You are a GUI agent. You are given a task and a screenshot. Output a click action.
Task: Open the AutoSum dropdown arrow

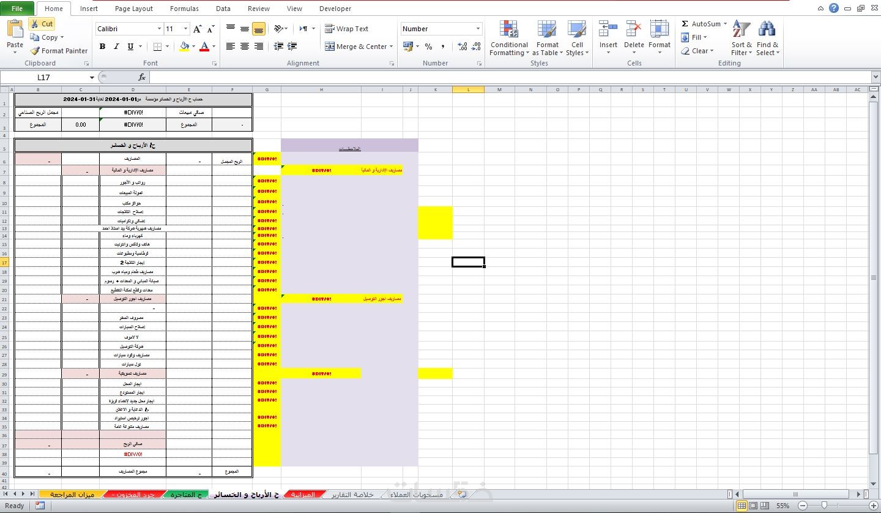[x=726, y=24]
